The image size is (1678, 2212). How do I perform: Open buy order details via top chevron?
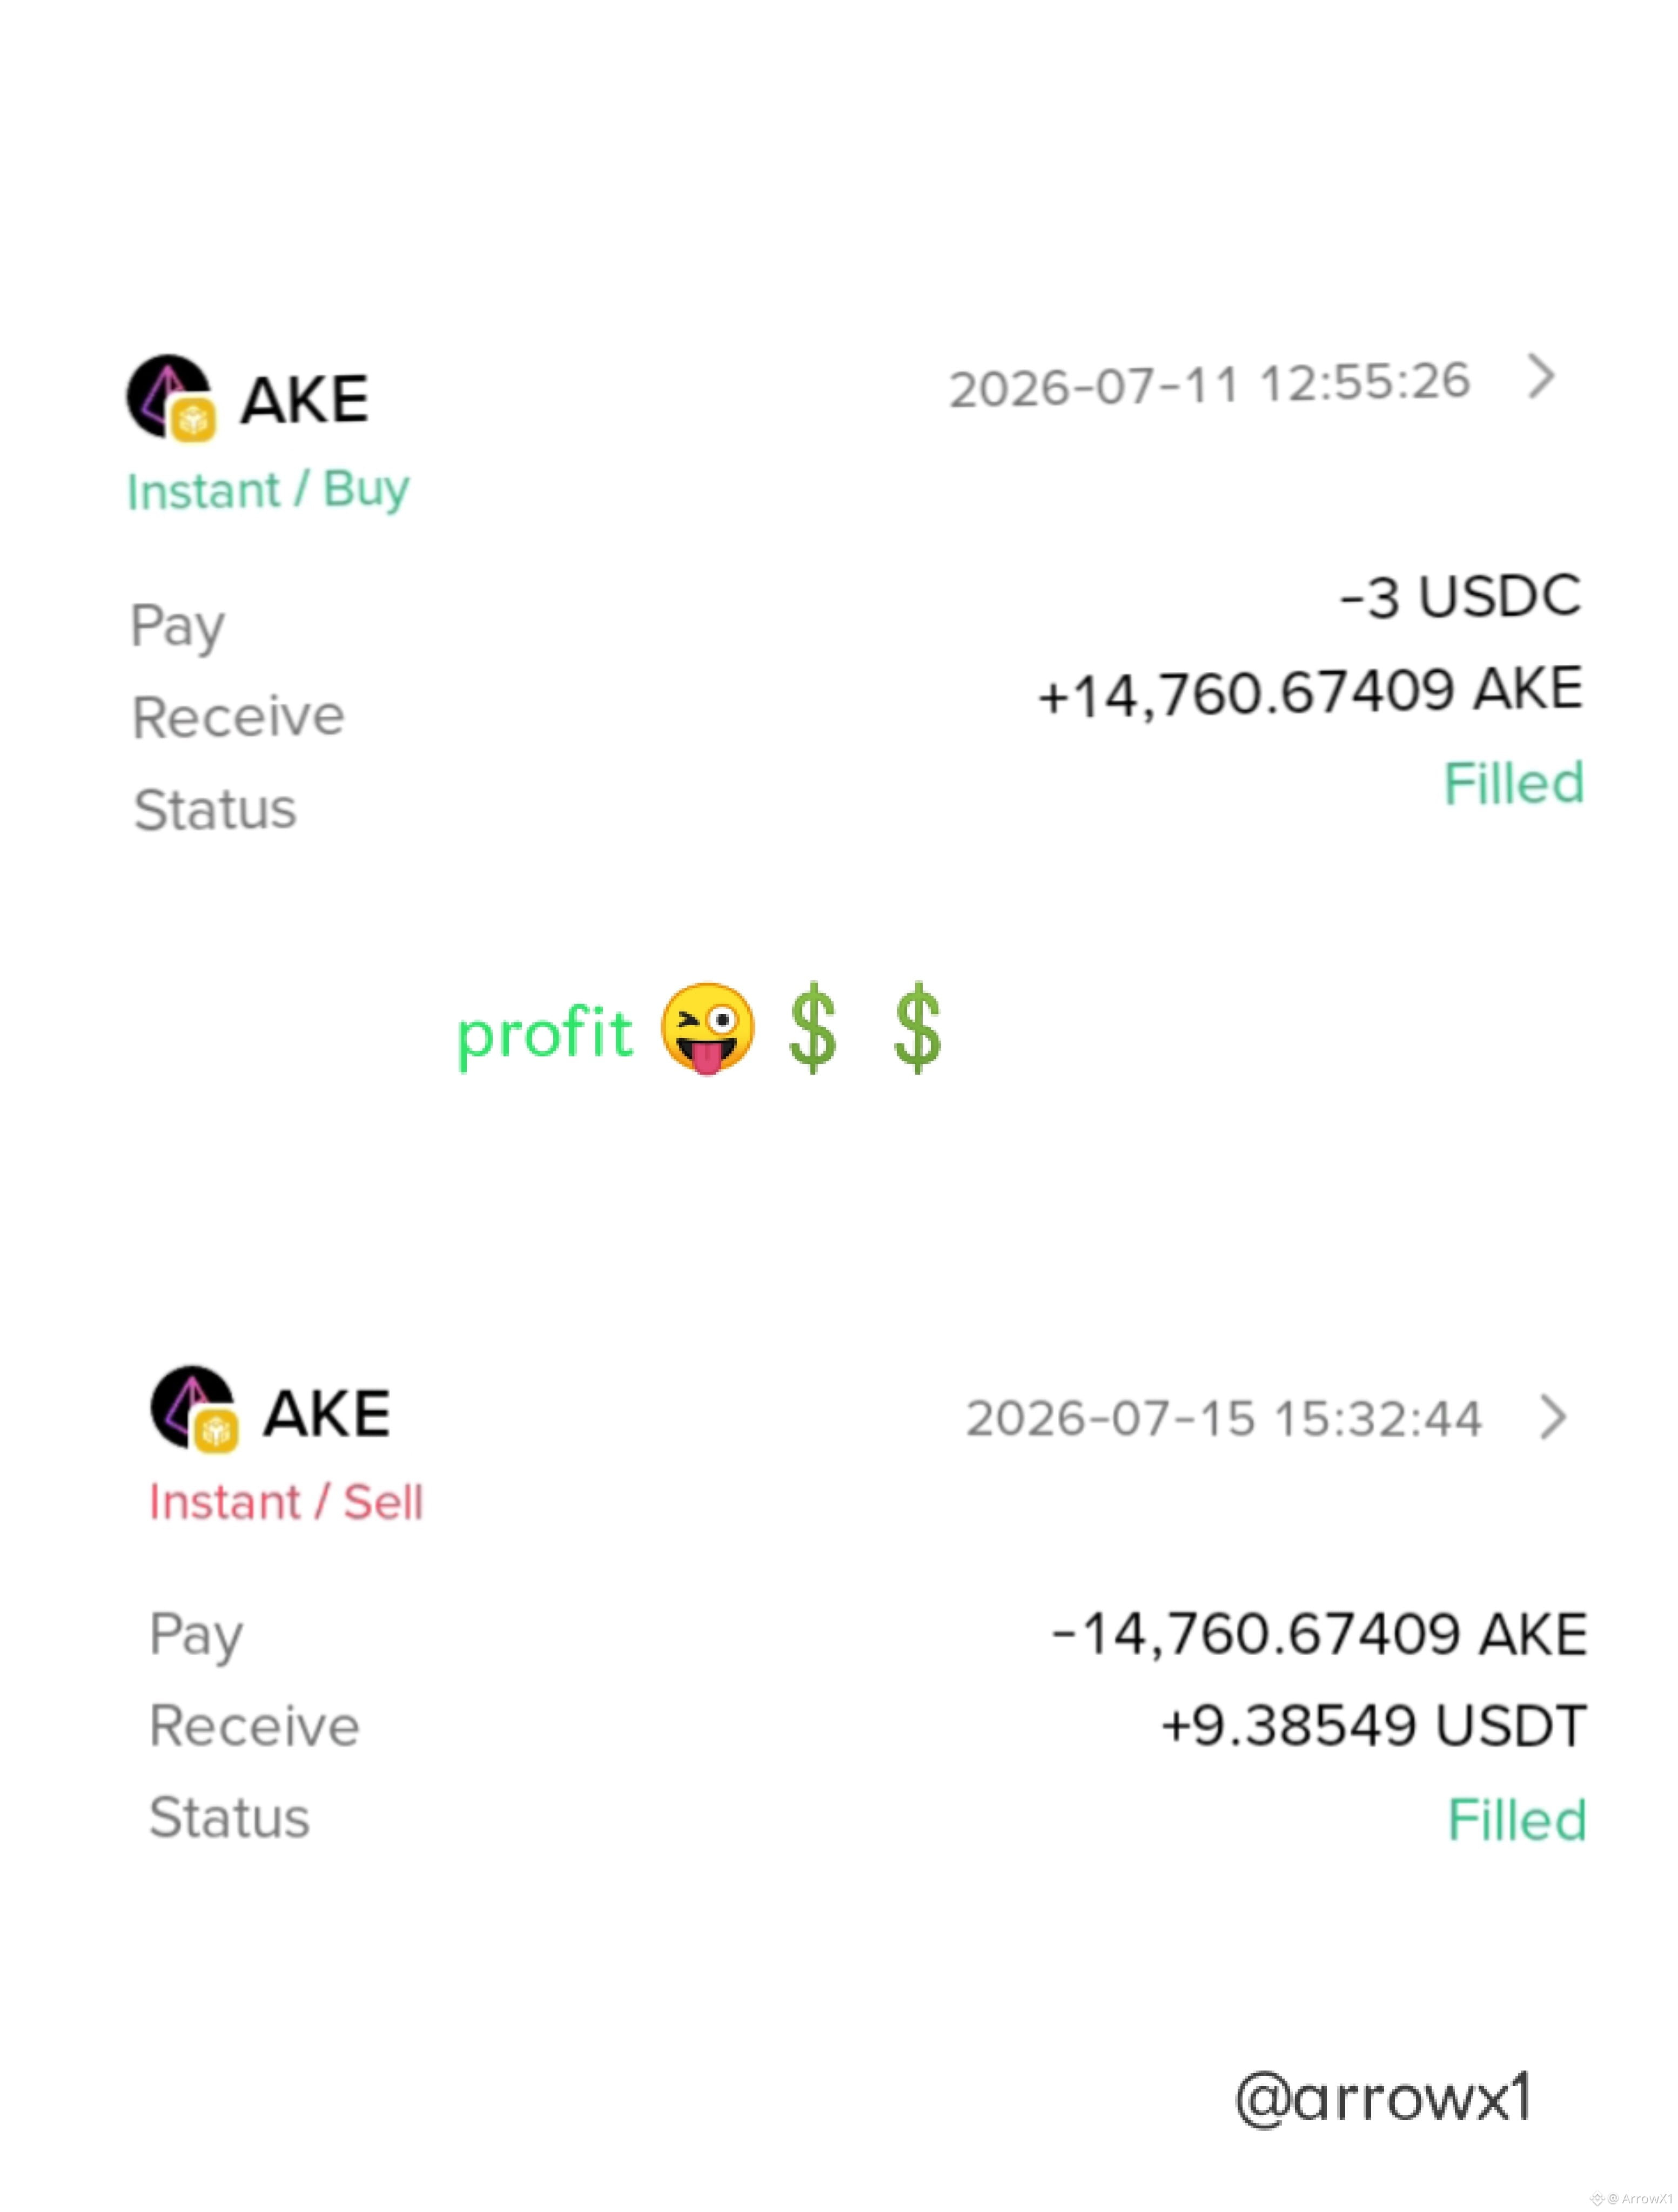(x=1542, y=377)
